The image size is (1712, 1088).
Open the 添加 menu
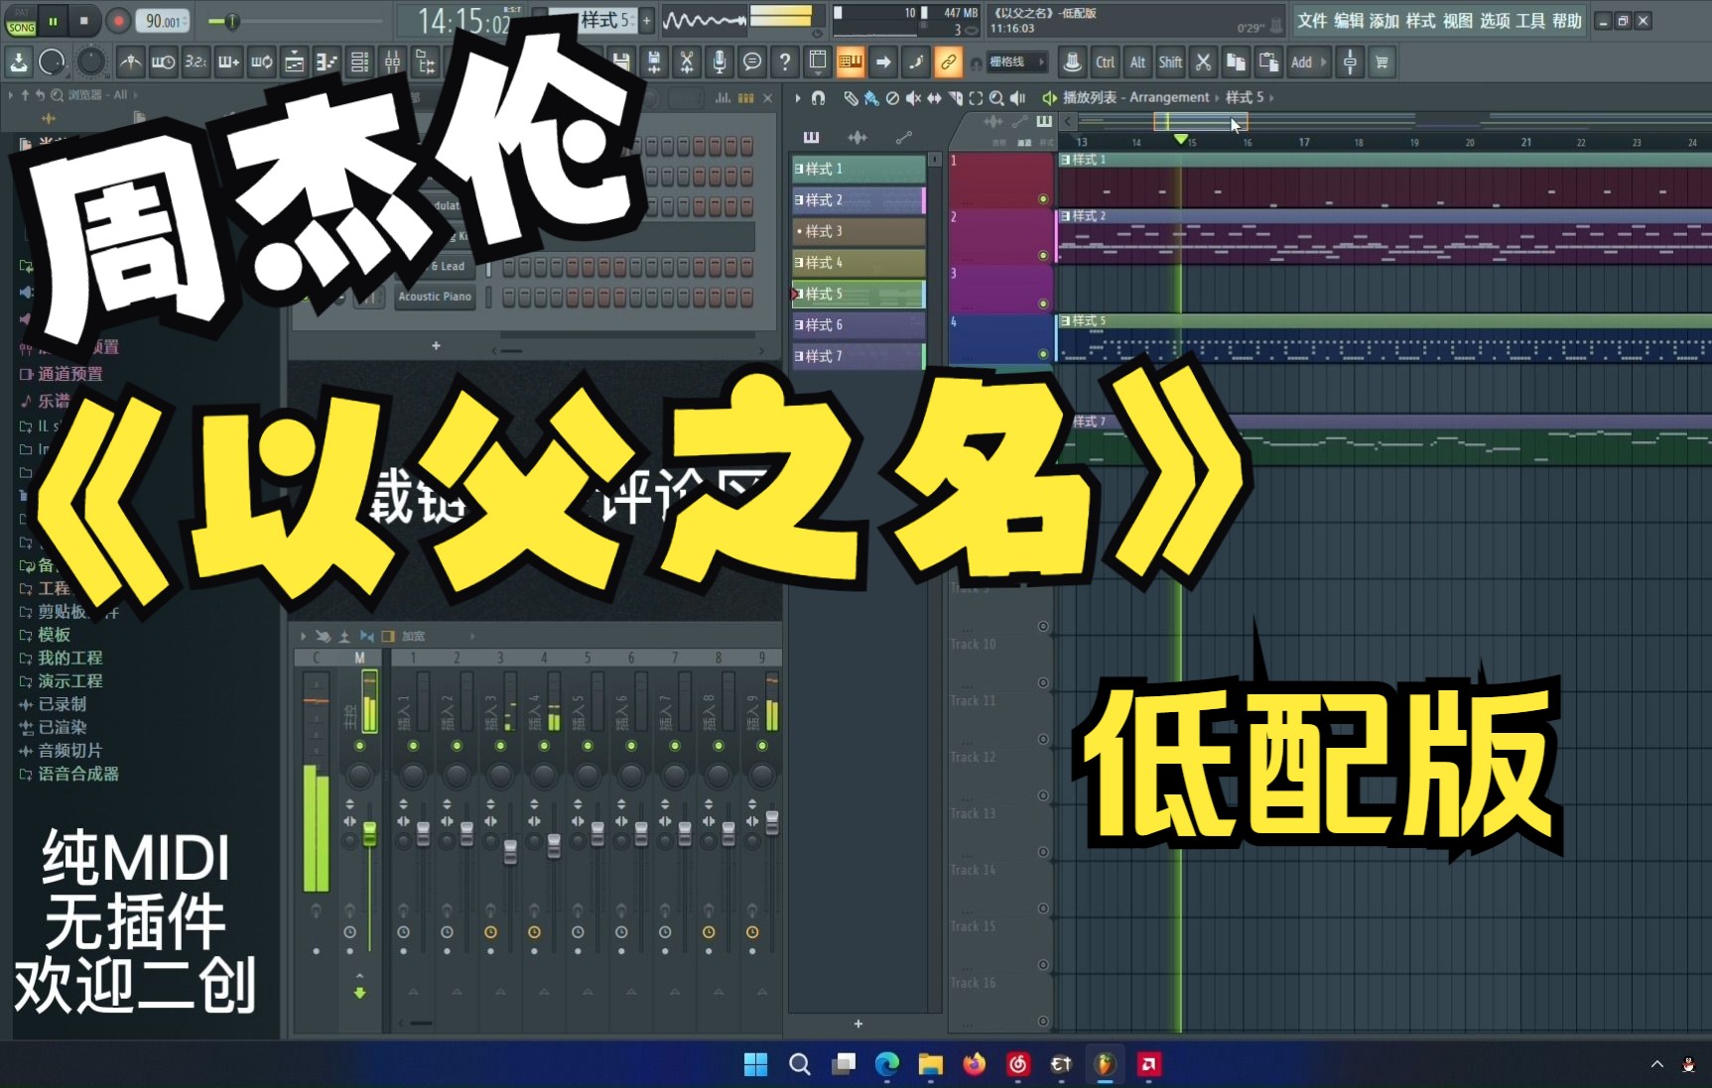click(1383, 21)
